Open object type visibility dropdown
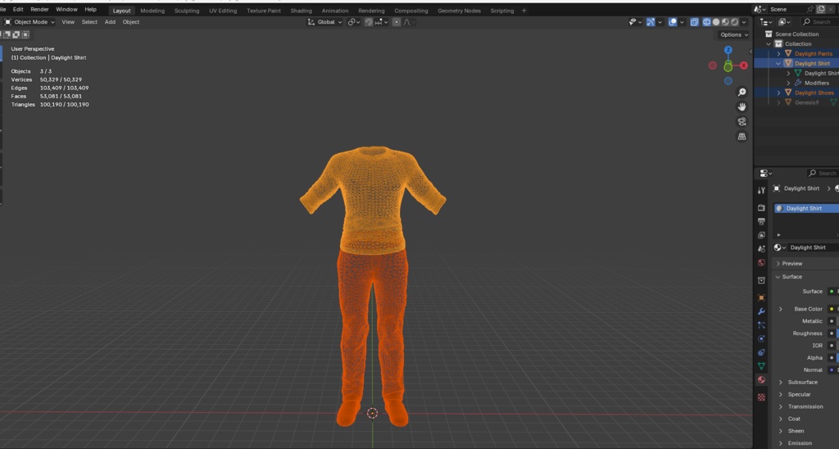Viewport: 839px width, 449px height. point(635,22)
